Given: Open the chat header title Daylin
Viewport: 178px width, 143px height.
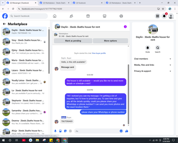Looking at the screenshot, I should click(x=80, y=27).
